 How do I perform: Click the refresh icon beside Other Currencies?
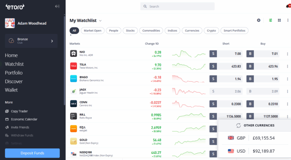(238, 125)
